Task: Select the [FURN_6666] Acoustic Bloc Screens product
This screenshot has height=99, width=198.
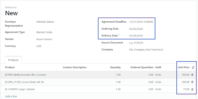Action: [x=26, y=75]
